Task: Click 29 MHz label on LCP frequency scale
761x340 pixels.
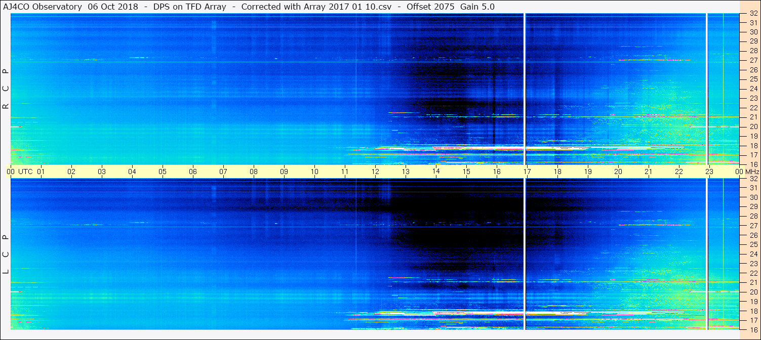Action: pyautogui.click(x=753, y=206)
